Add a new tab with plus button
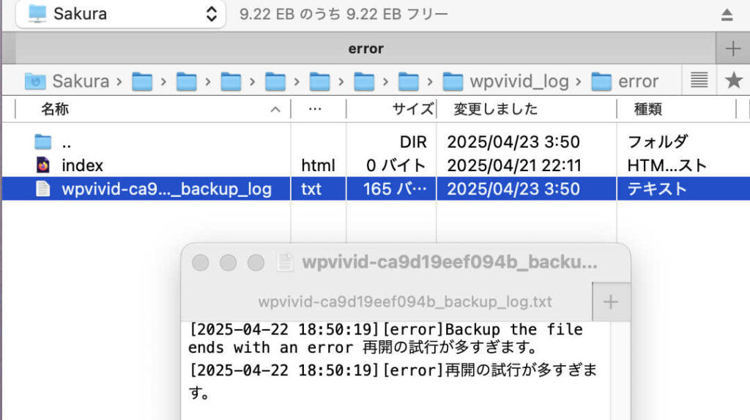The width and height of the screenshot is (750, 420). (x=732, y=48)
